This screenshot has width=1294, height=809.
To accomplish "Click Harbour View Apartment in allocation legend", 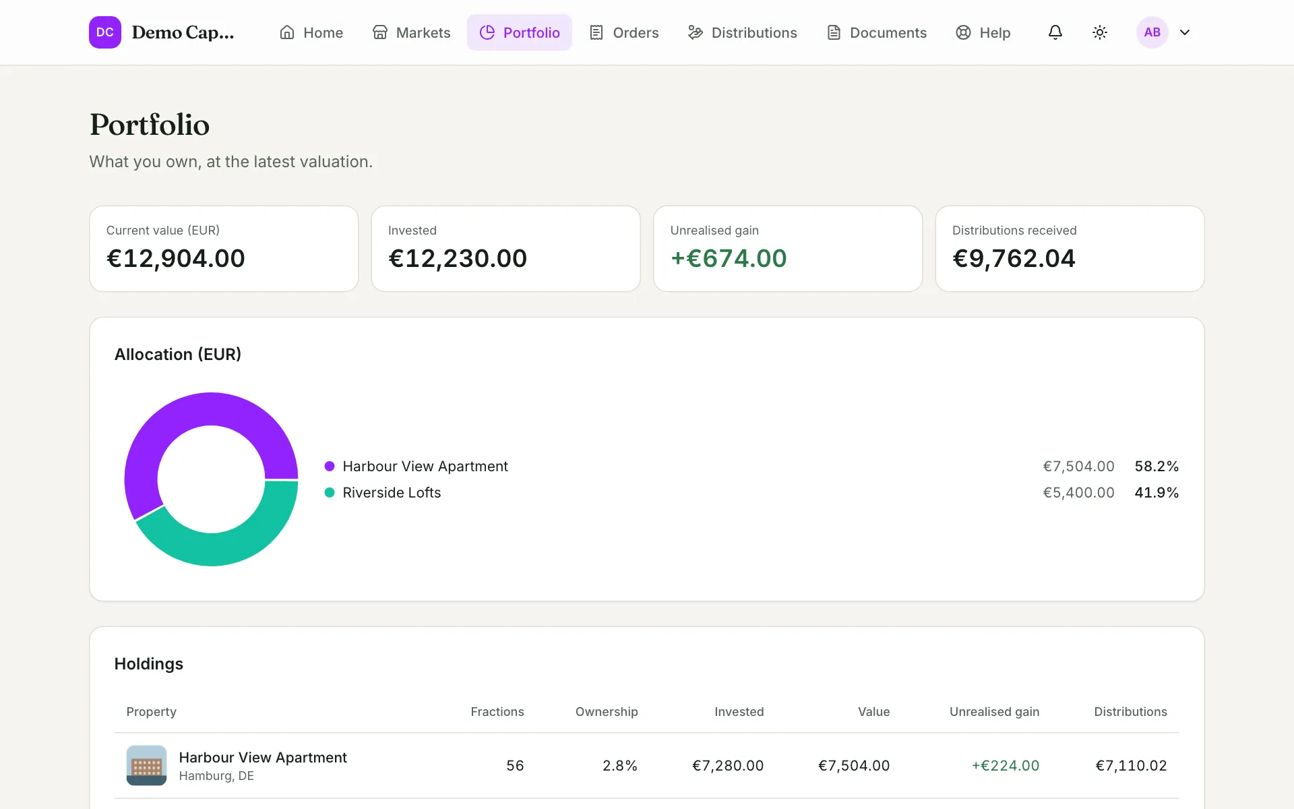I will point(425,467).
